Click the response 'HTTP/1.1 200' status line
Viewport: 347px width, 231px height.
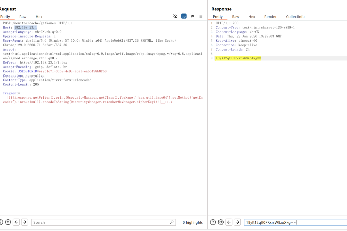coord(227,23)
